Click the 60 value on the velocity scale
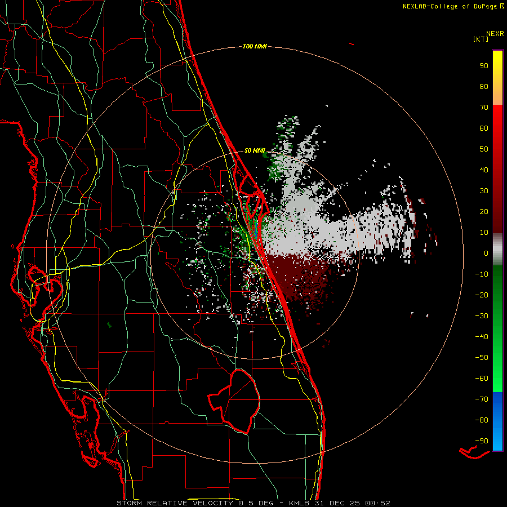 pyautogui.click(x=484, y=128)
